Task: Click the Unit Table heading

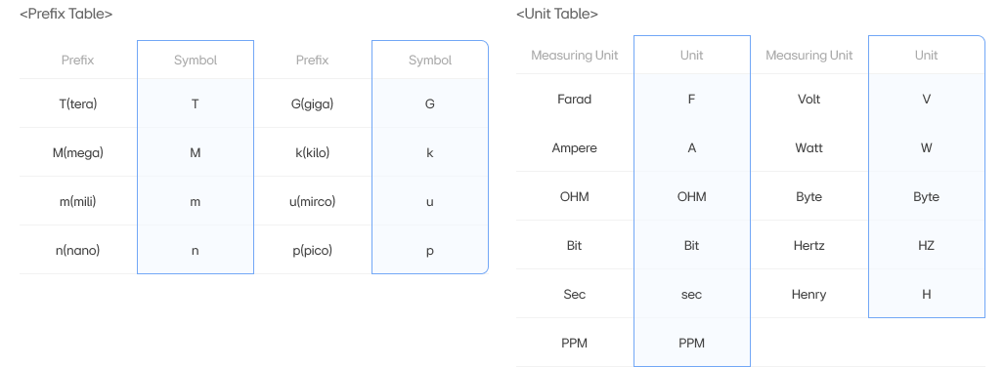Action: click(x=557, y=14)
